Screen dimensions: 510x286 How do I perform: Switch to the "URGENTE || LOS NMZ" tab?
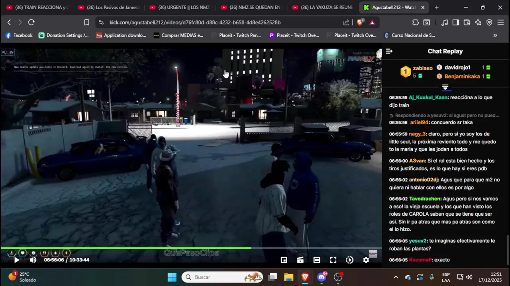(180, 8)
